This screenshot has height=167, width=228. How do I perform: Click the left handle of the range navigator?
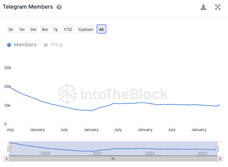coord(9,149)
